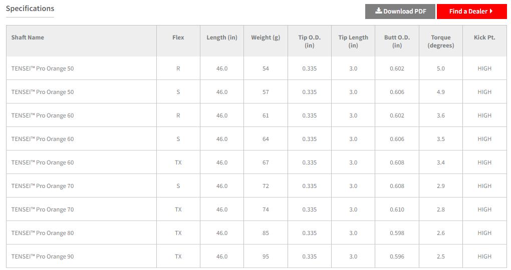Click the Download PDF button
The image size is (511, 270).
(x=400, y=11)
